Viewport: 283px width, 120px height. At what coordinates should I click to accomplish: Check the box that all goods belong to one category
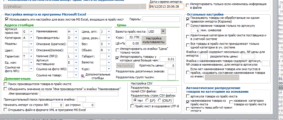tap(188, 45)
